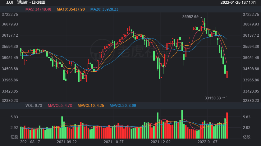261x146 pixels.
Task: Click the 道琼斯 - 日K线图 chart title
Action: tap(31, 2)
